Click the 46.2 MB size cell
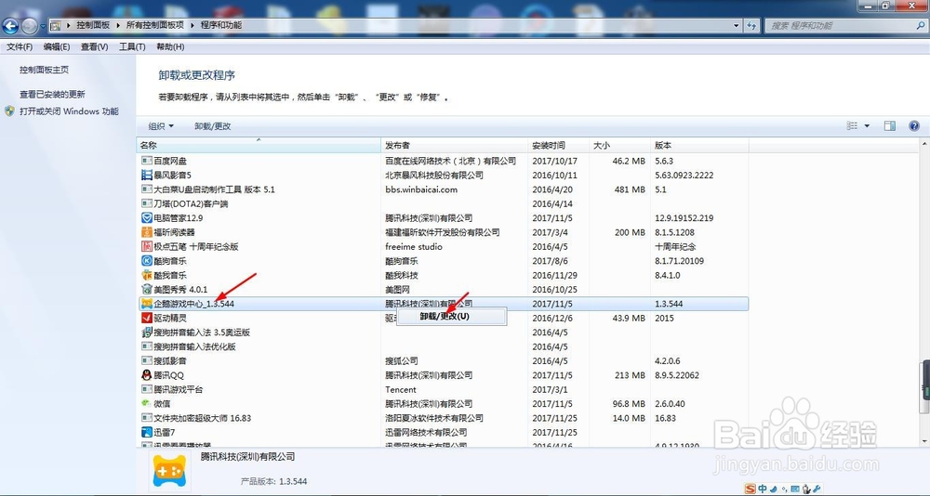This screenshot has width=930, height=496. (x=629, y=161)
